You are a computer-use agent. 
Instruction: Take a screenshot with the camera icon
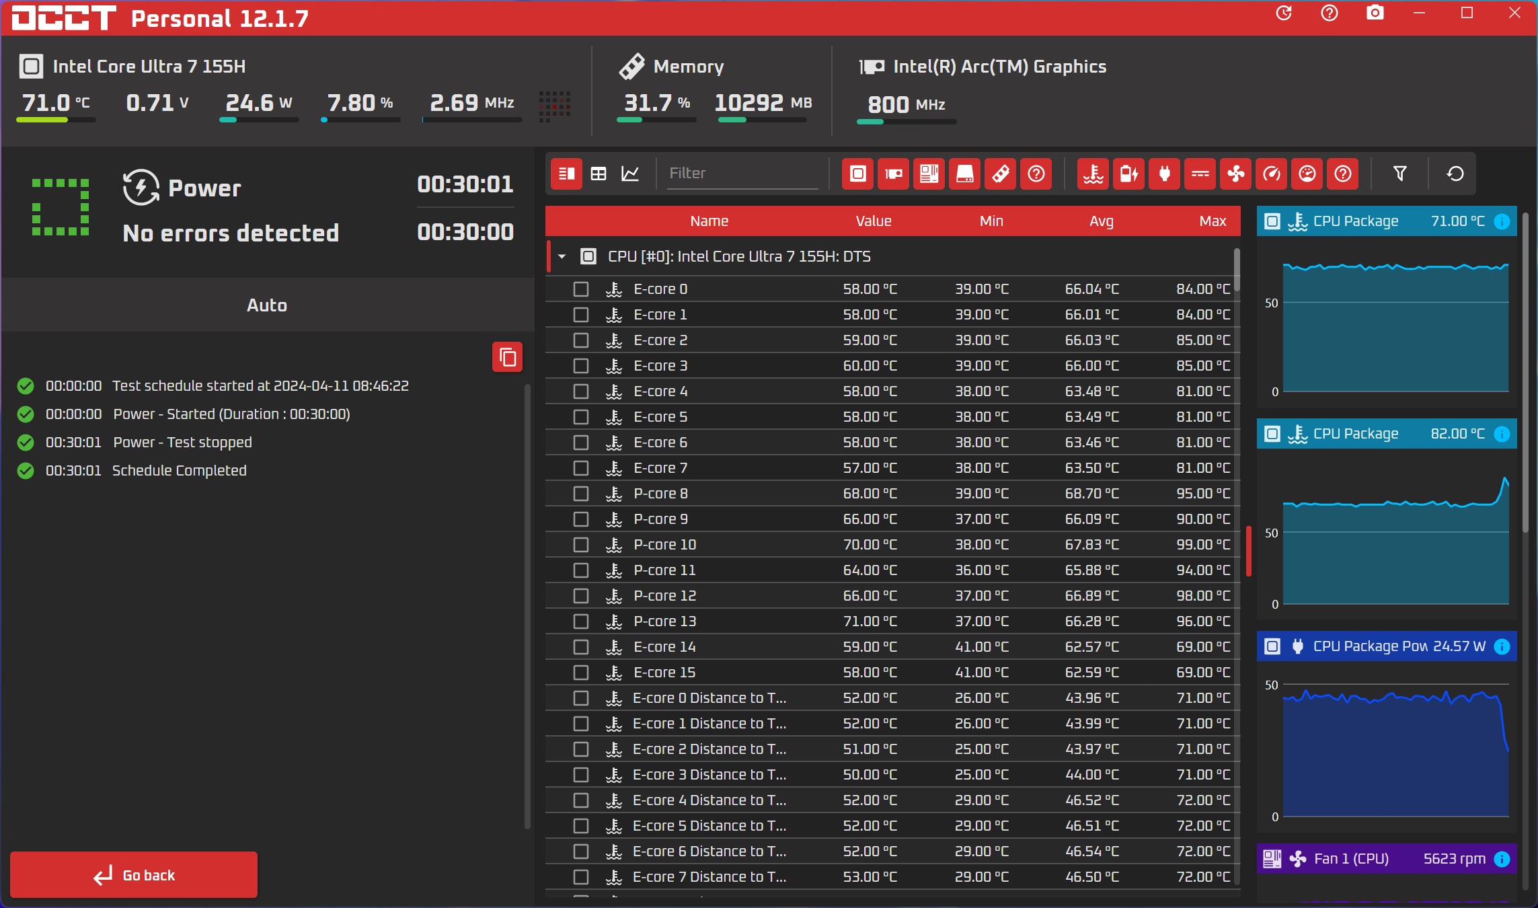[1375, 13]
